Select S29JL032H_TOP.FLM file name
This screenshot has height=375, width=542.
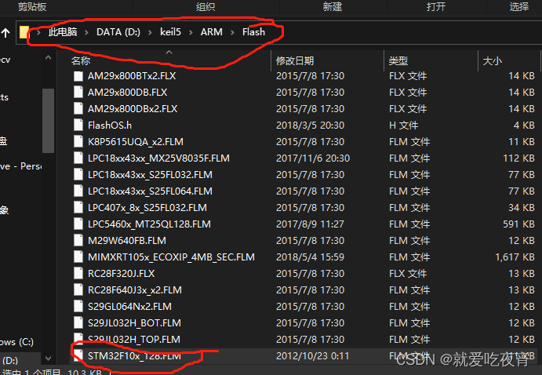134,340
